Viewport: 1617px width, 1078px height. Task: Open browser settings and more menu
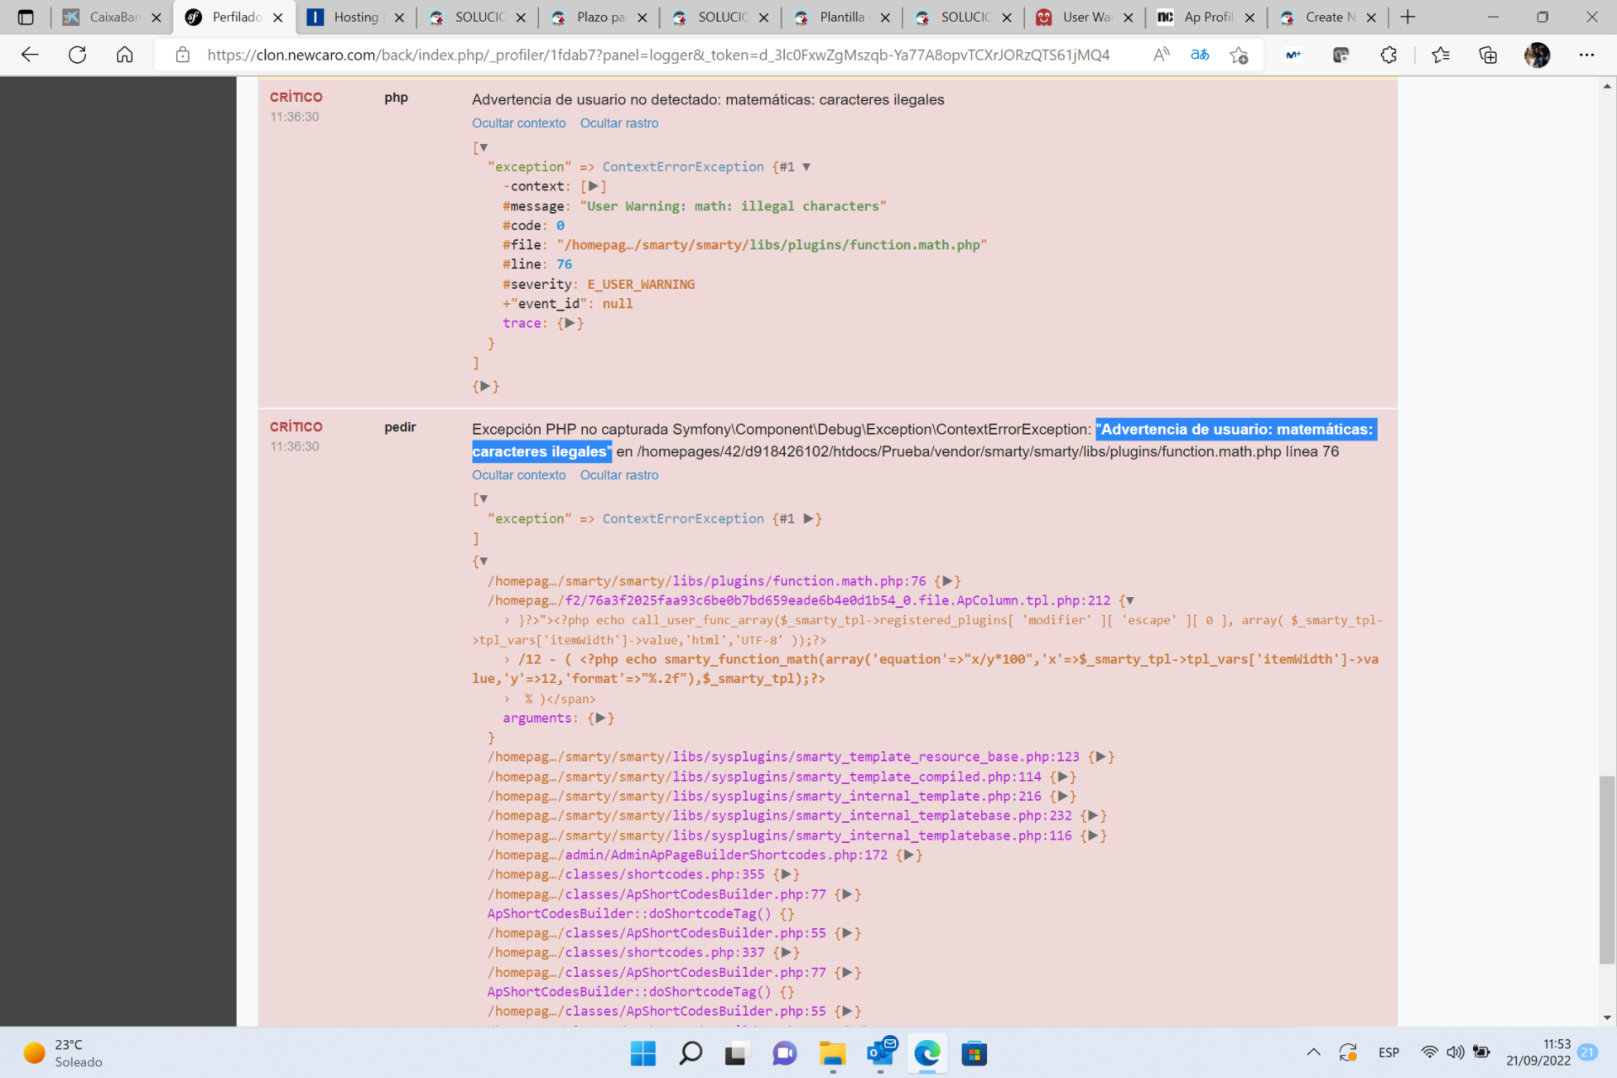point(1587,55)
